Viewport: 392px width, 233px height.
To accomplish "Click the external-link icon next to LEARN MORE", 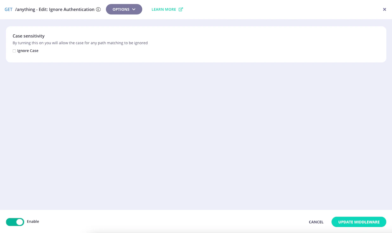I will tap(181, 9).
